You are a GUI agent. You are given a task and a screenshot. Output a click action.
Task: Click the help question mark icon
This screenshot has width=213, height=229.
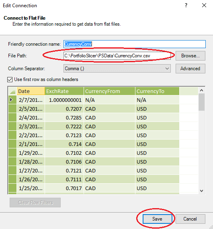(x=186, y=5)
